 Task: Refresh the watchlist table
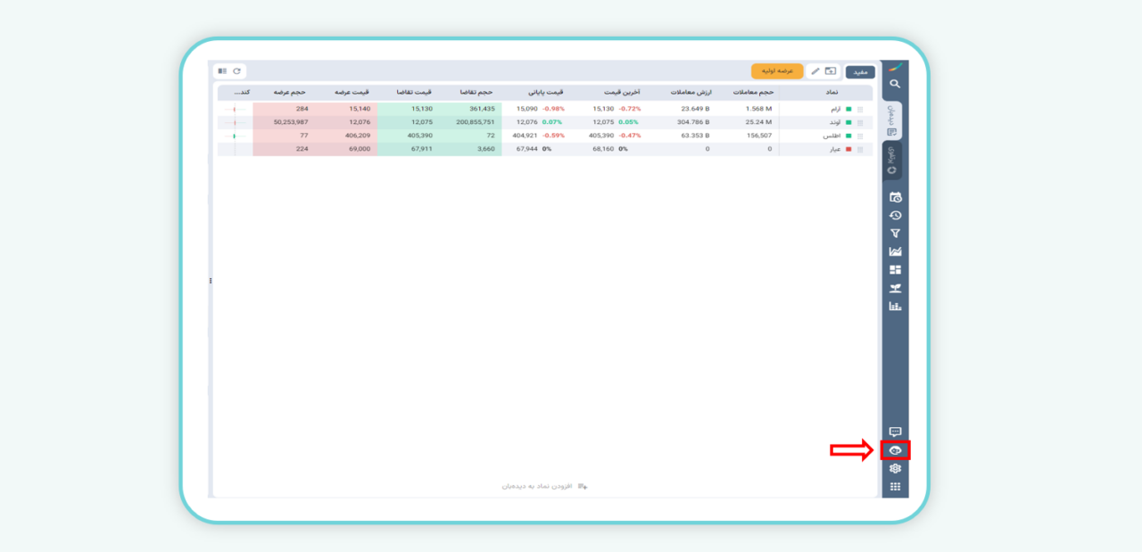236,71
